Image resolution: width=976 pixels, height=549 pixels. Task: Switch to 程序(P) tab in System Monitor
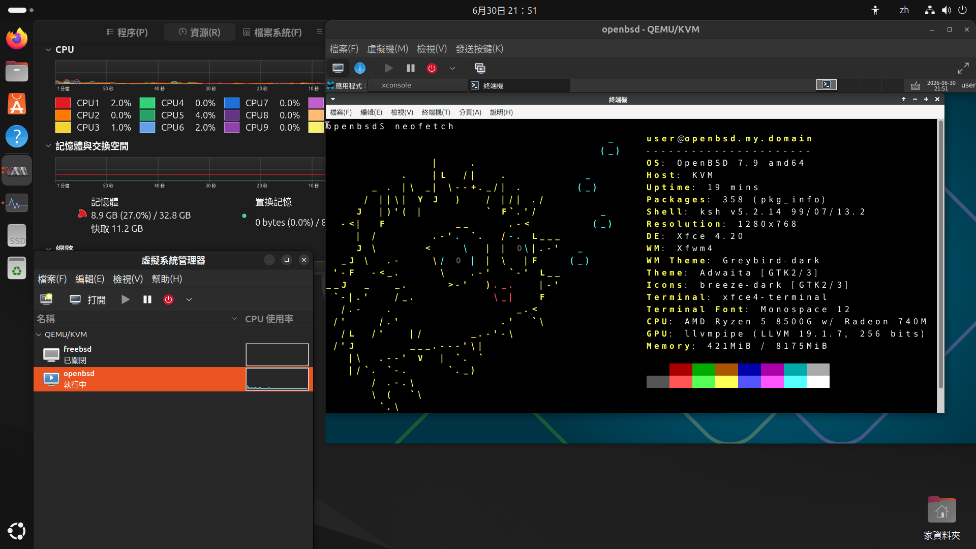coord(127,33)
